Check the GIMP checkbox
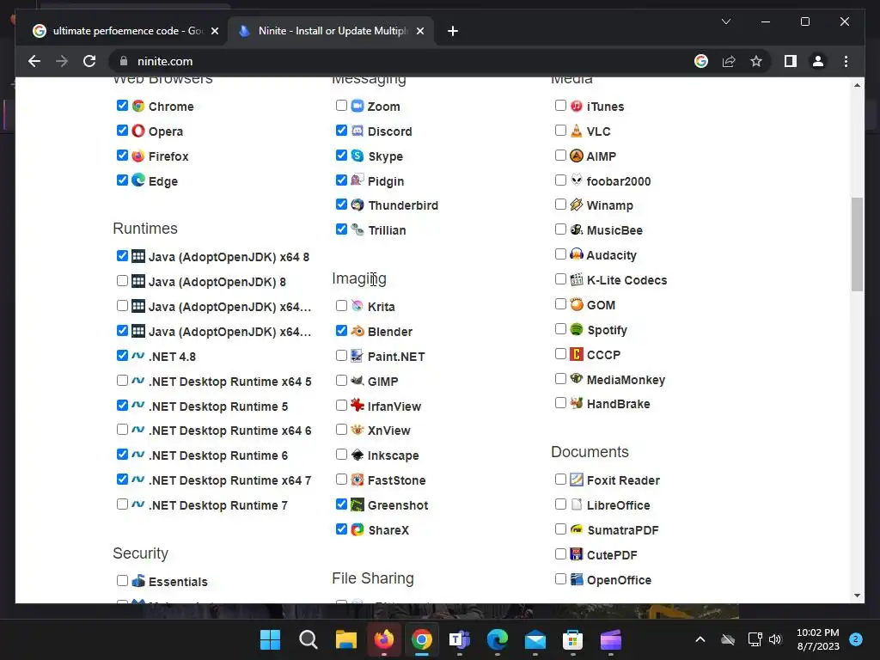 pos(341,380)
